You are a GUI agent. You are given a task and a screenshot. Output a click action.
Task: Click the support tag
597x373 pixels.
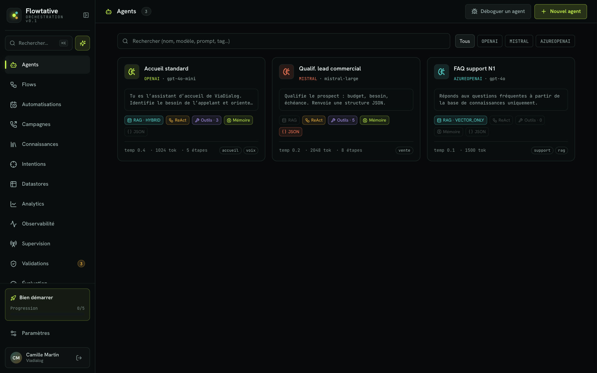[x=542, y=150]
